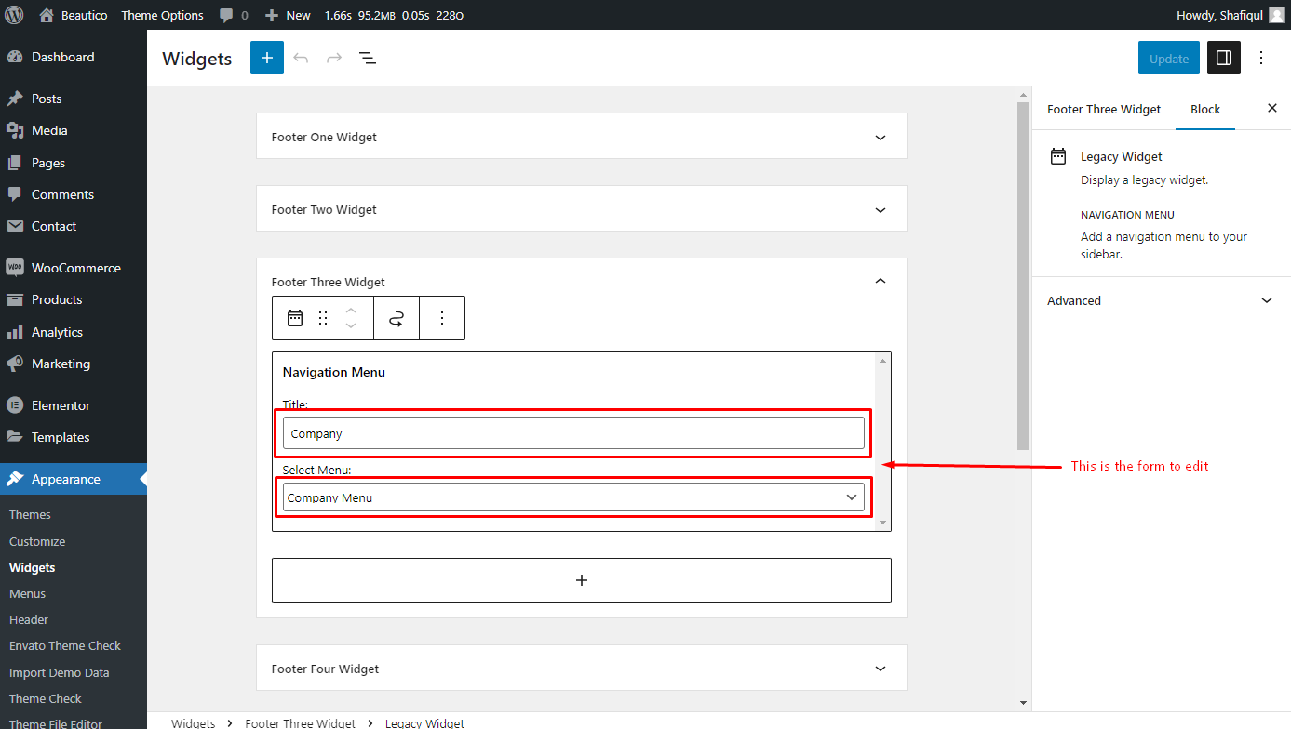Open Posts in the admin sidebar
The image size is (1291, 729).
pos(74,99)
